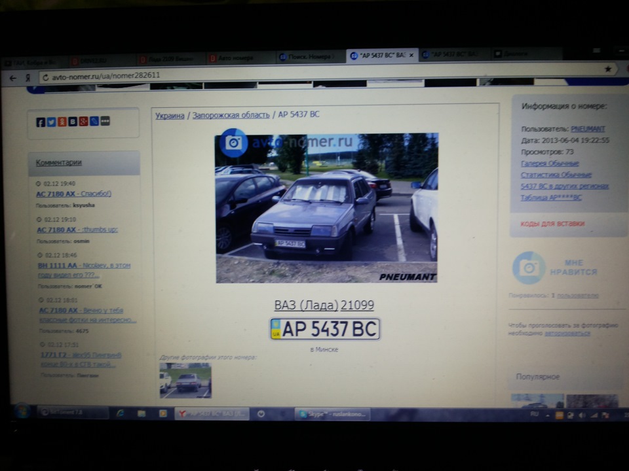Viewport: 629px width, 471px height.
Task: Open the Yandex browser taskbar window
Action: coord(212,413)
